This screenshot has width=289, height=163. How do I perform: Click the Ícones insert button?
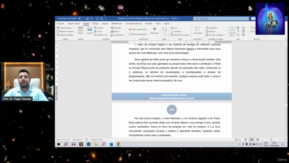98,31
